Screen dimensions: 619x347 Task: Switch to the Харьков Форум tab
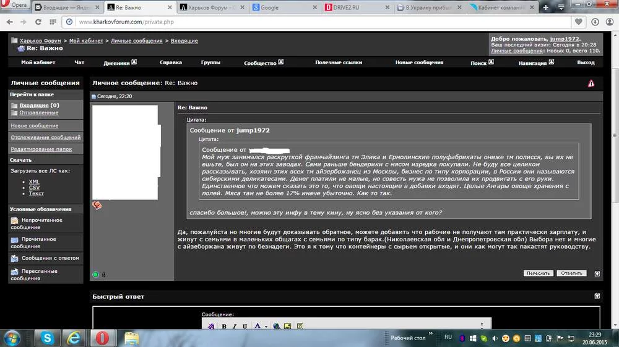click(x=212, y=7)
